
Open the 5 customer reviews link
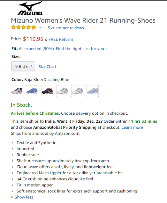[x=66, y=28]
